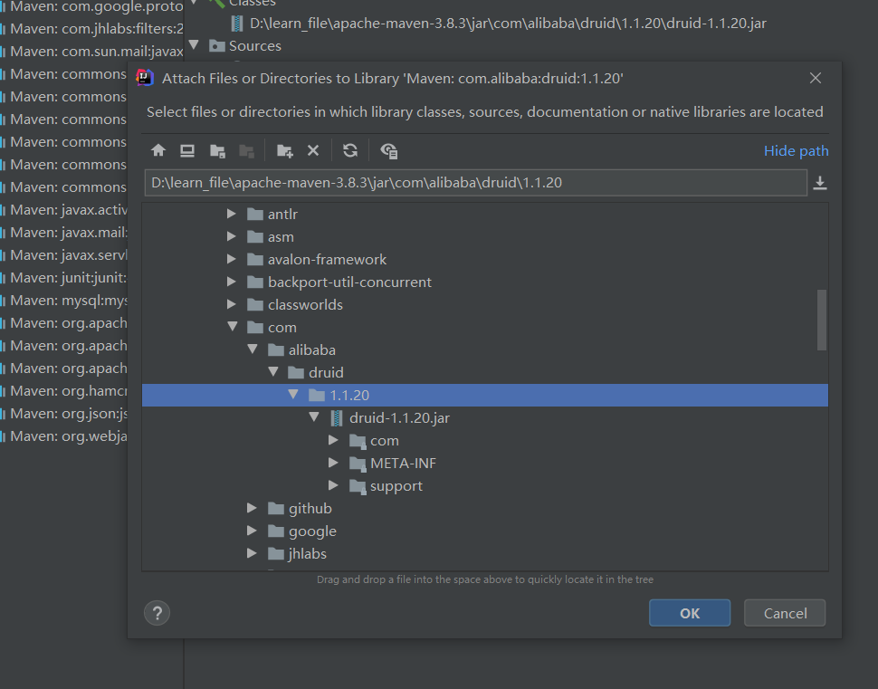Image resolution: width=878 pixels, height=689 pixels.
Task: Collapse the Sources node in the background panel
Action: pyautogui.click(x=195, y=44)
